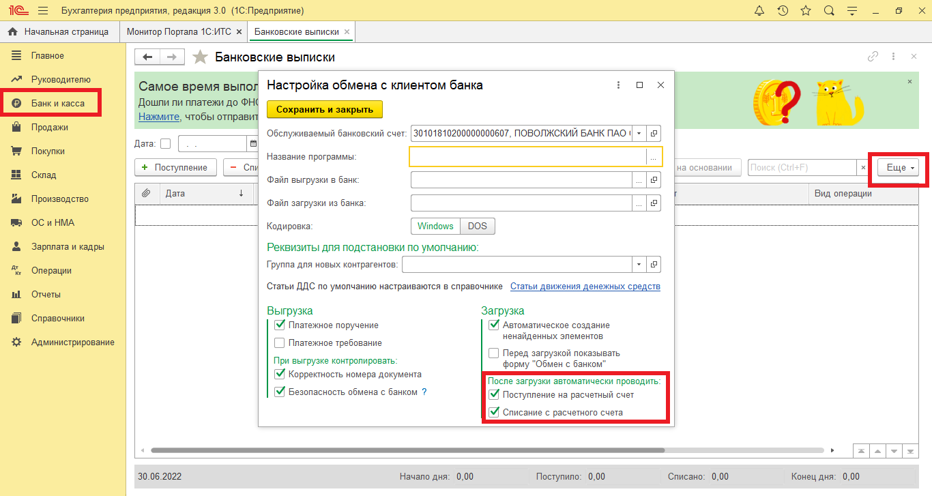The width and height of the screenshot is (932, 496).
Task: Open the history clock icon
Action: pyautogui.click(x=783, y=11)
